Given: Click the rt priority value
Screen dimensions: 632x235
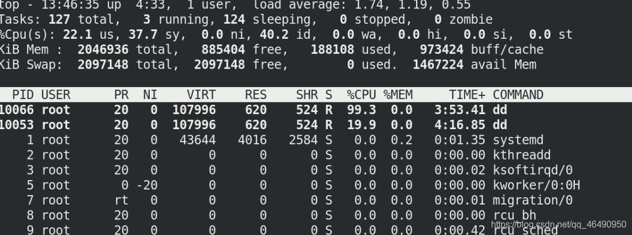Looking at the screenshot, I should [x=122, y=201].
